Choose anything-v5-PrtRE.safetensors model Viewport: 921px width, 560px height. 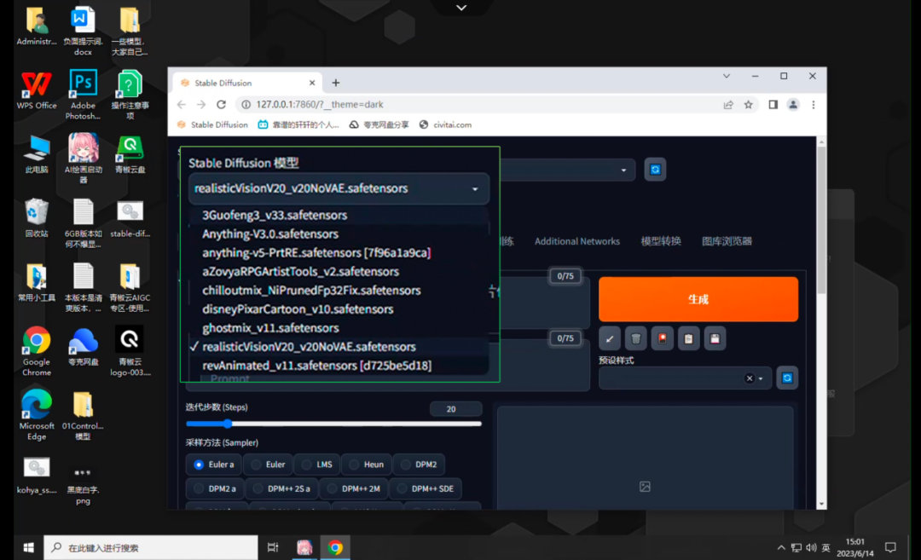point(339,252)
